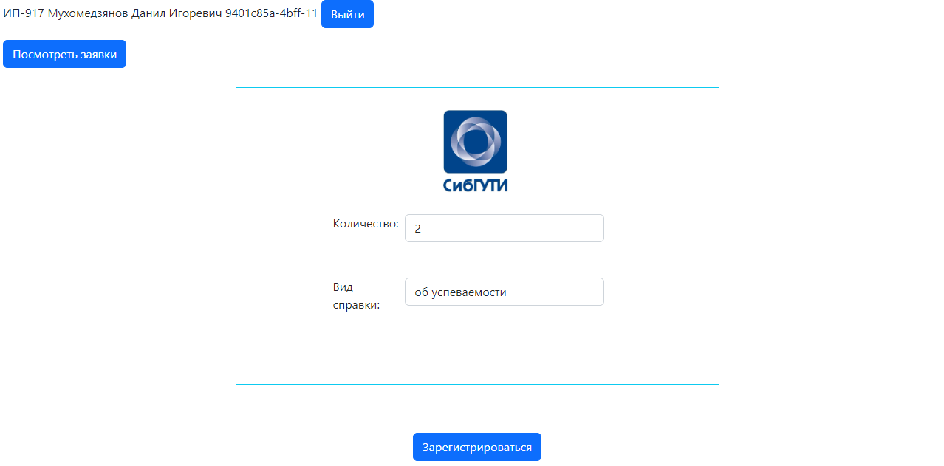Click the Выйти logout button
The image size is (944, 466).
tap(347, 15)
